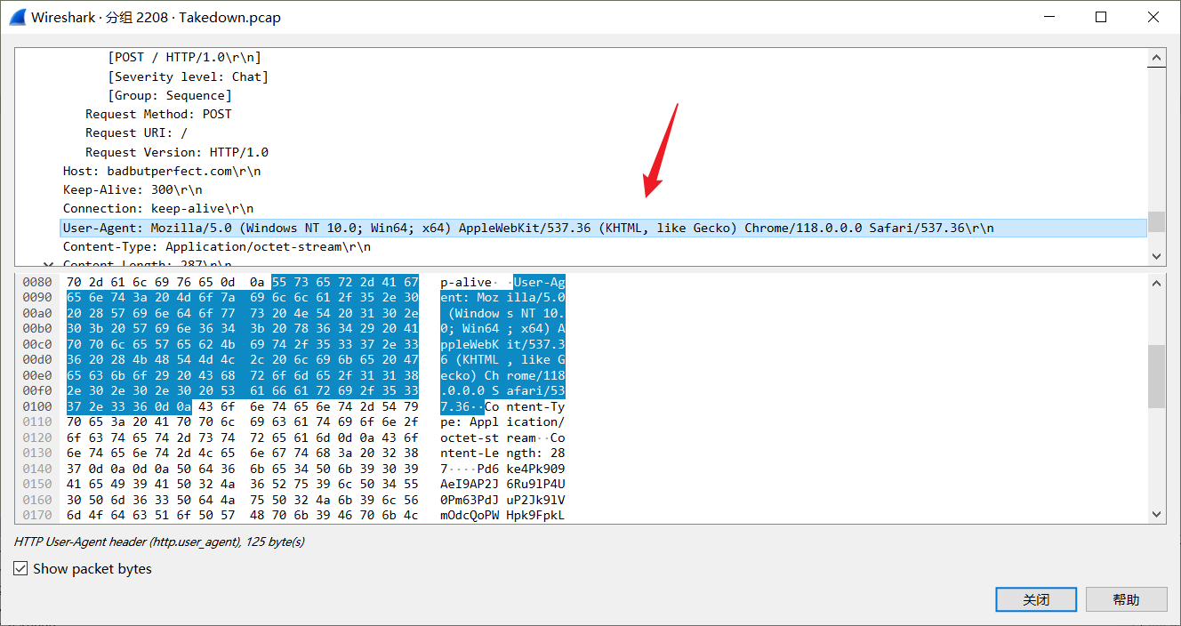Click hex offset 0160
Screen dimensions: 1181x626
point(37,500)
